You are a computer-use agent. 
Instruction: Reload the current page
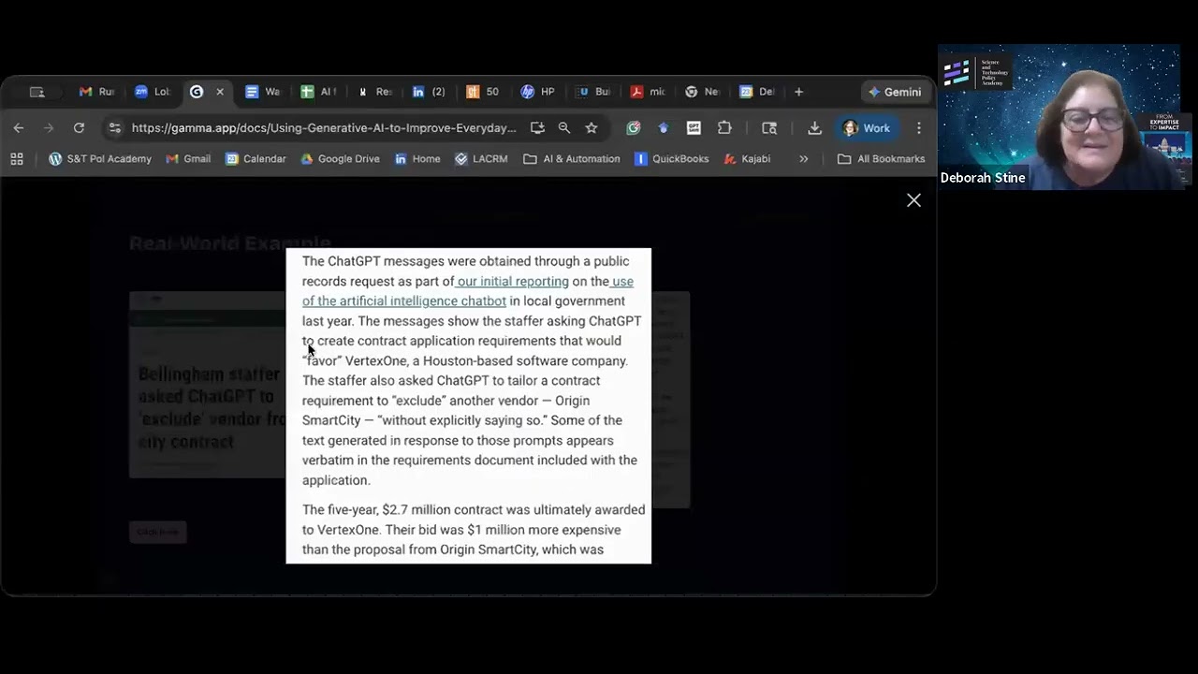pos(79,128)
